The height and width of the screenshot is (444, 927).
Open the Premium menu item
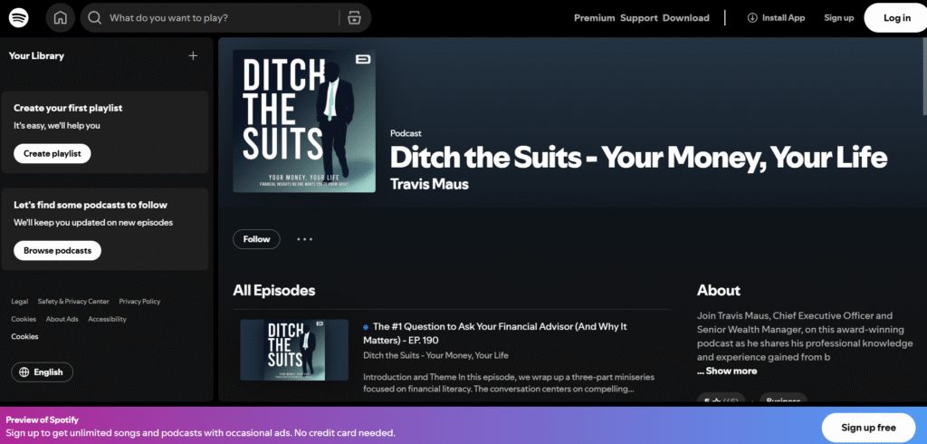coord(594,18)
